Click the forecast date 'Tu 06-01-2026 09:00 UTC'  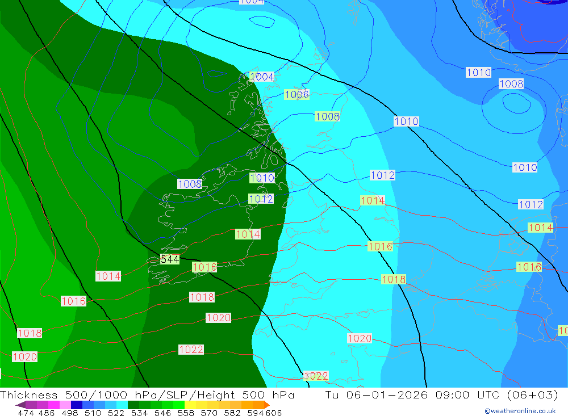pos(412,394)
